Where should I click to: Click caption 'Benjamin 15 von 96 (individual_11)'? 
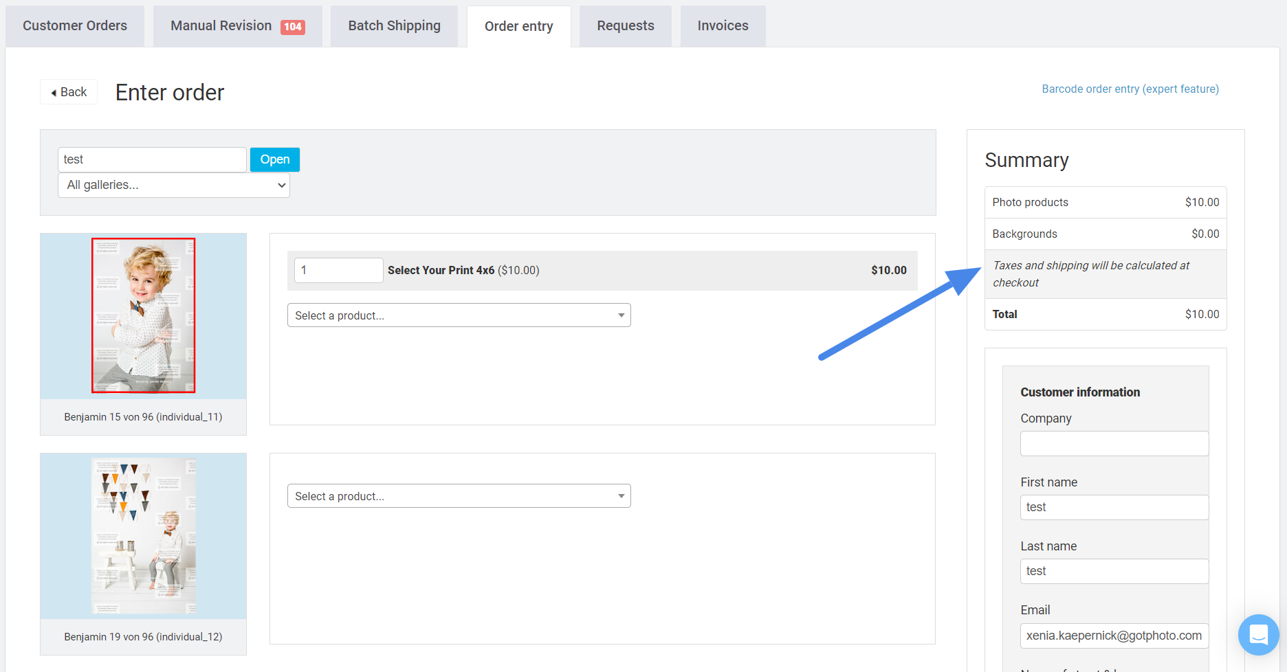pos(143,417)
